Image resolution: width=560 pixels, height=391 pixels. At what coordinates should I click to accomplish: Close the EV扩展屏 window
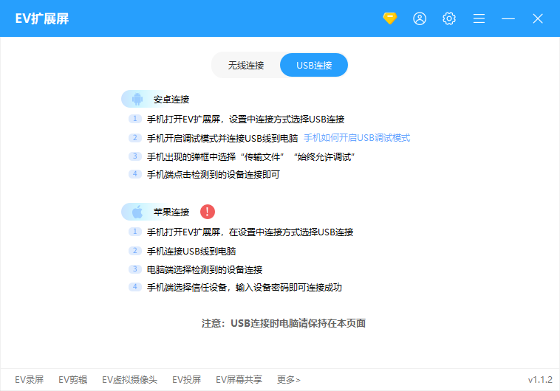pos(538,18)
